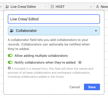Toggle Allow adding multiple collaborators switch
108x98 pixels.
point(10,56)
